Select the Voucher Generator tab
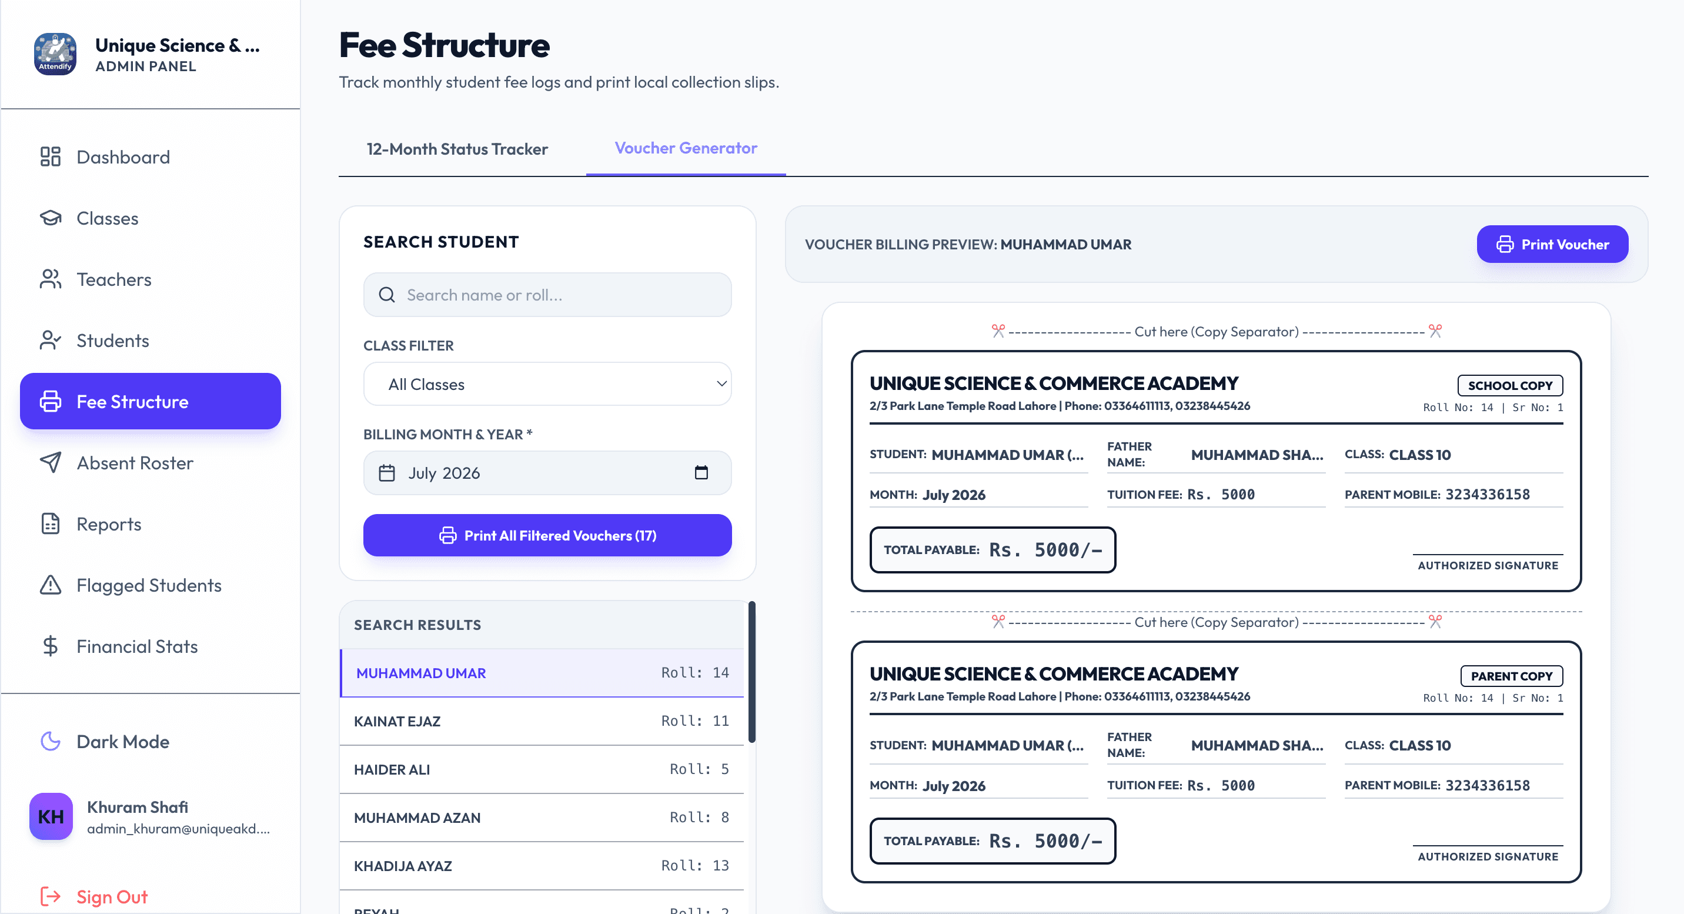 tap(686, 148)
